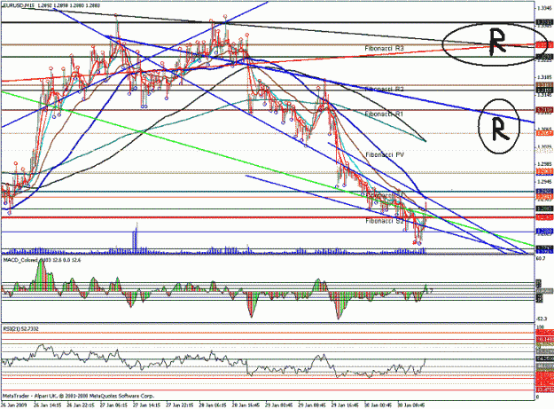Click the "30 Jan 00:45" time axis label
Image resolution: width=554 pixels, height=409 pixels.
(378, 405)
